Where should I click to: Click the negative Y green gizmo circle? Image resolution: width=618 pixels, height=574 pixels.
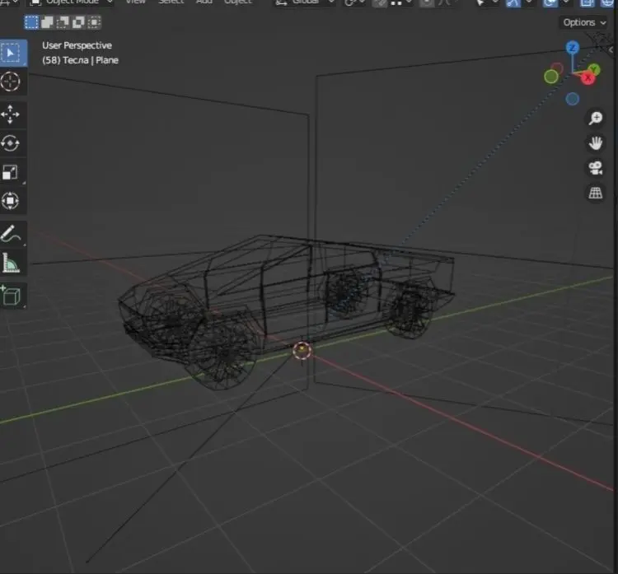[x=551, y=77]
